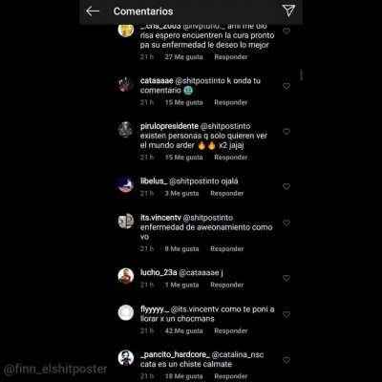The image size is (382, 382).
Task: Open pirulopresidente avatar
Action: coord(126,130)
